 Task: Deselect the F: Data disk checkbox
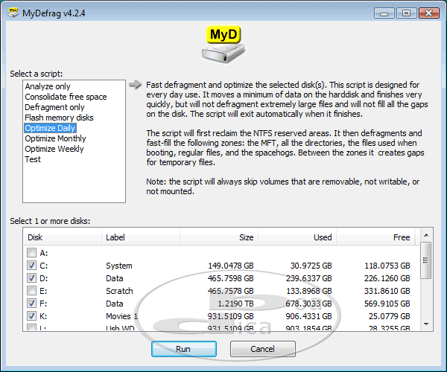31,304
